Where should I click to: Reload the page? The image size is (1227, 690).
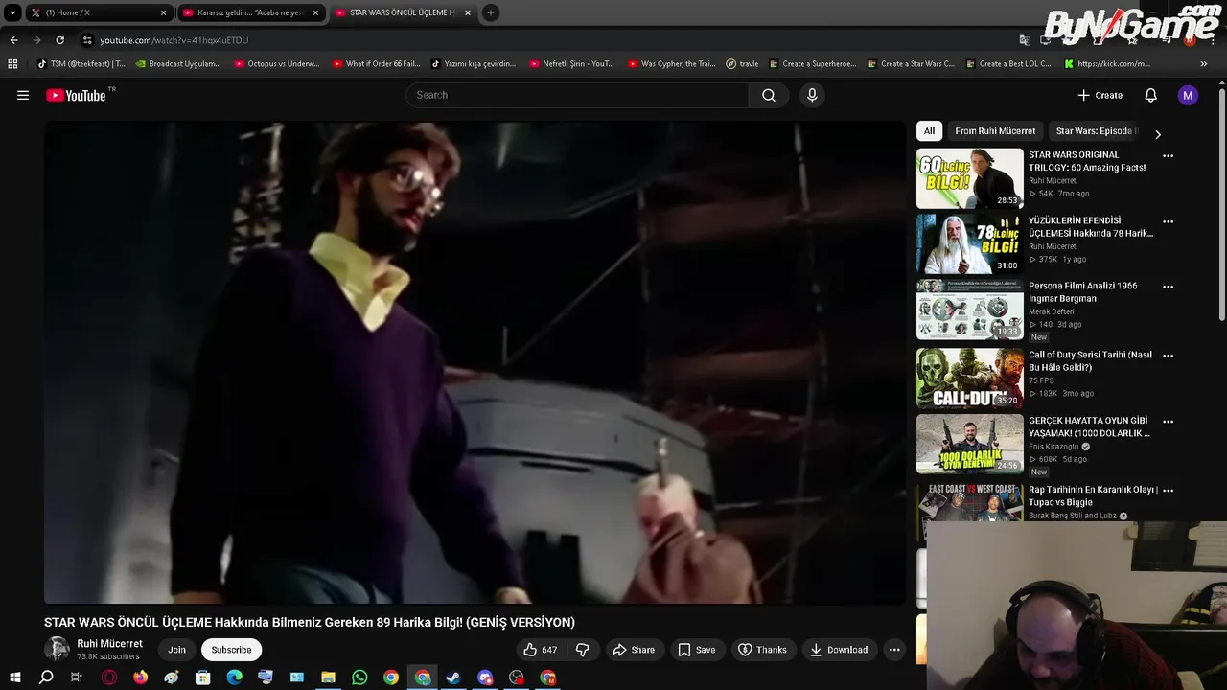(x=59, y=40)
